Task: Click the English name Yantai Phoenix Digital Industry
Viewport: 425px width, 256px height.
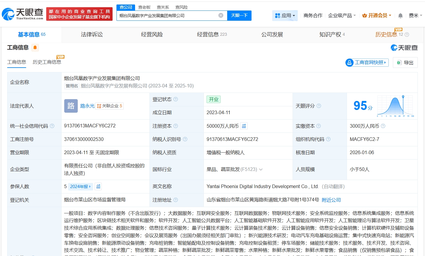Action: coord(262,187)
